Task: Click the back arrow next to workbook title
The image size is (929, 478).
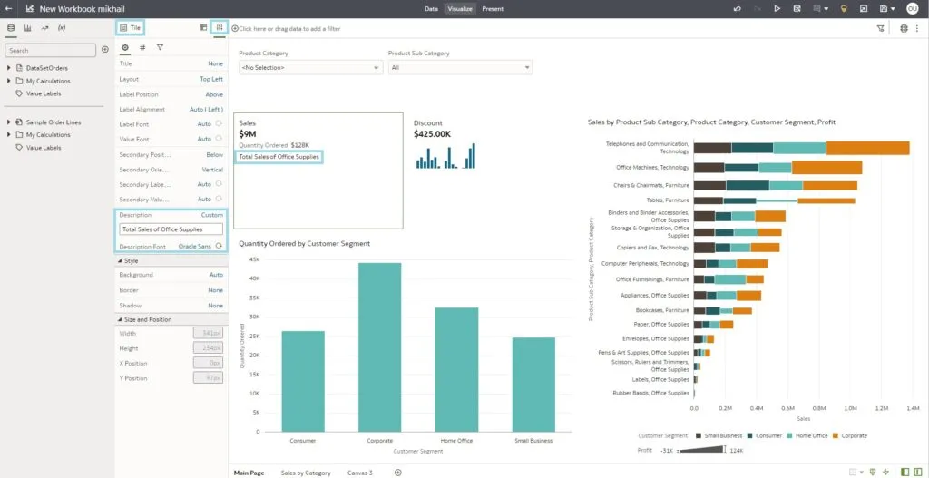Action: (x=9, y=8)
